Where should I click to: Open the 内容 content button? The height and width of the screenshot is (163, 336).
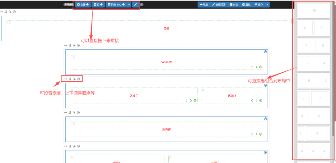(234, 4)
